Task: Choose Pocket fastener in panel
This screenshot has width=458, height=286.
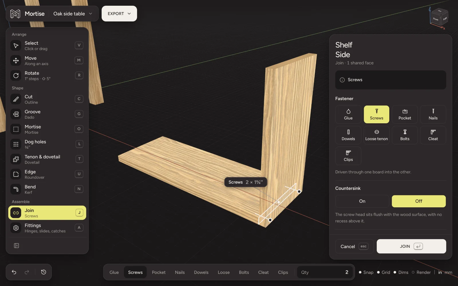Action: pos(405,114)
